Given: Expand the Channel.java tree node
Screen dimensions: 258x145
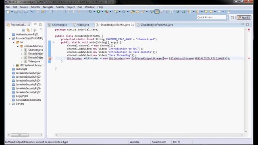Looking at the screenshot, I should pos(22,50).
